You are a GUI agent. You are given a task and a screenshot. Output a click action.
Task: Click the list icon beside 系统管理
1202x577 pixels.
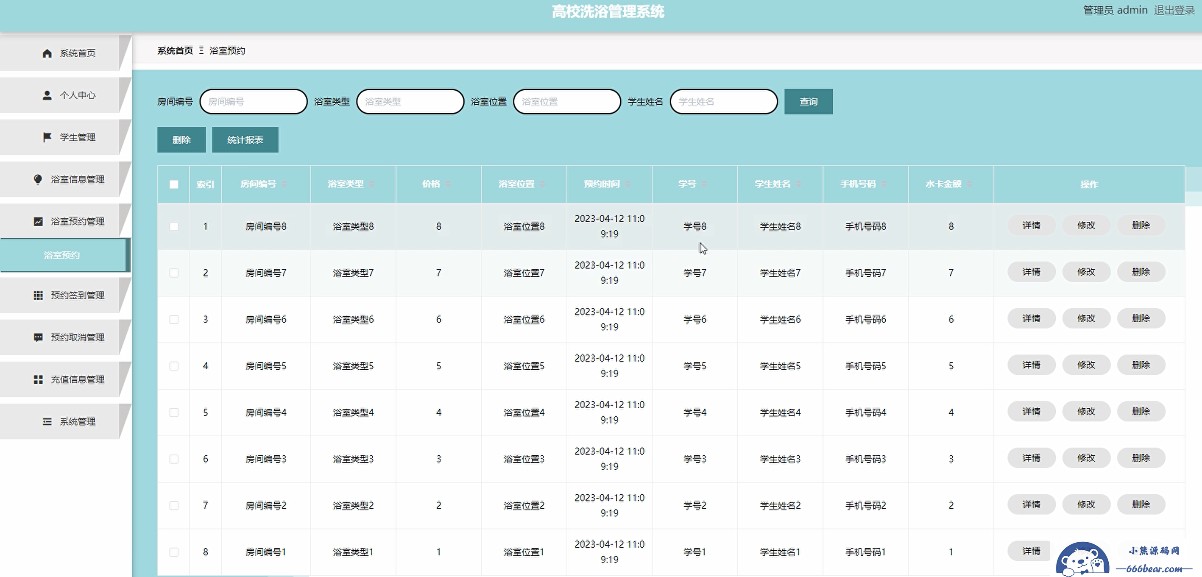tap(47, 421)
